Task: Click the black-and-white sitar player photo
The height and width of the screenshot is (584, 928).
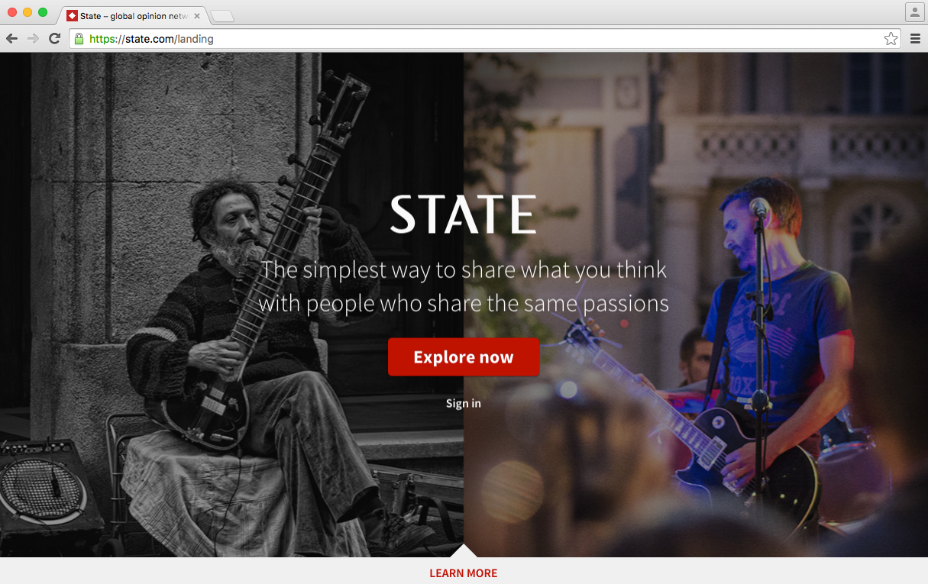Action: (231, 305)
